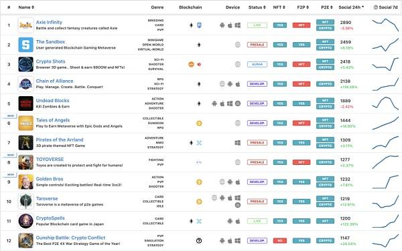Open Gunship Battle: Crypto Conflict link
This screenshot has width=402, height=251.
point(70,238)
